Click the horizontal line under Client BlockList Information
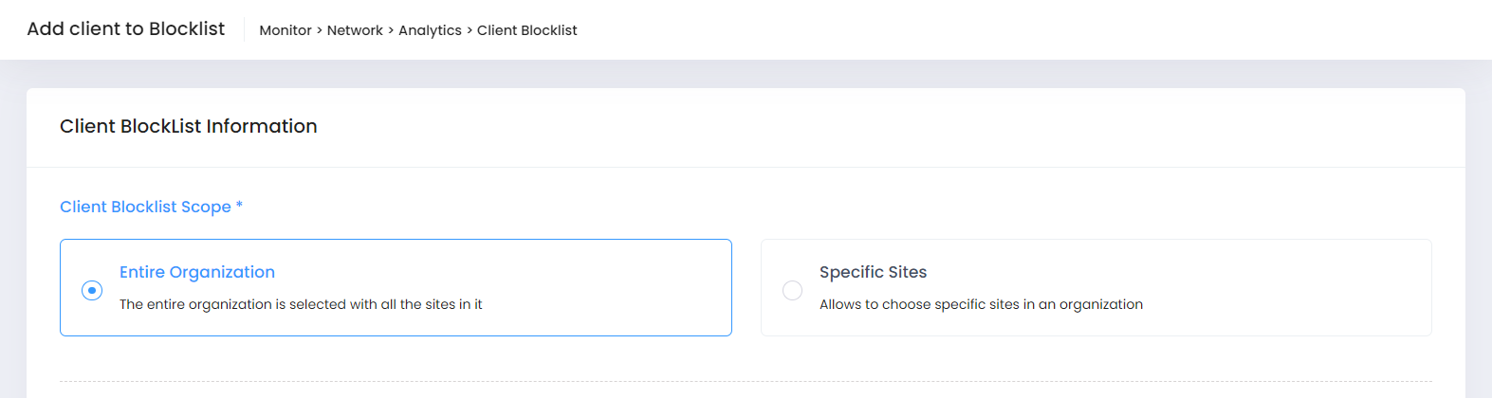1492x398 pixels. pyautogui.click(x=746, y=168)
